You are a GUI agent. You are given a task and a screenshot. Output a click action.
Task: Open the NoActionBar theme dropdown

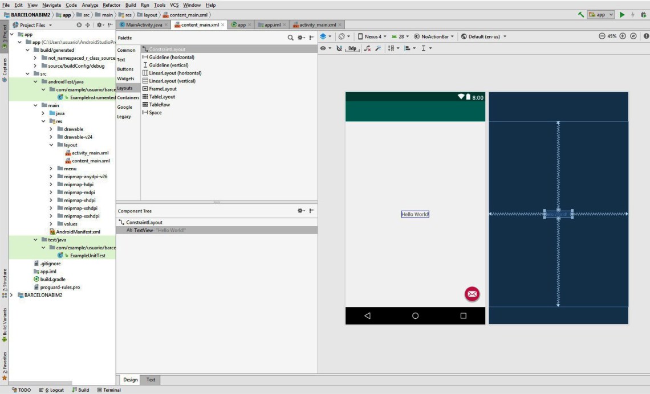434,36
